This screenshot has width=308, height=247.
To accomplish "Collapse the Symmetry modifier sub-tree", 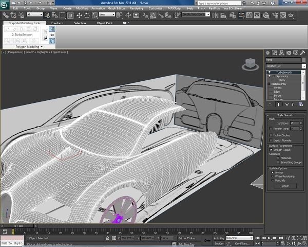I will pyautogui.click(x=274, y=76).
